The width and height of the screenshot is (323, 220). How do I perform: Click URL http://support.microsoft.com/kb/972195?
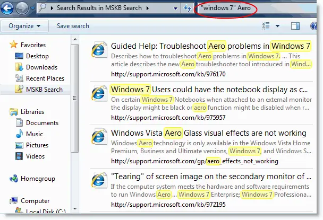pyautogui.click(x=168, y=205)
